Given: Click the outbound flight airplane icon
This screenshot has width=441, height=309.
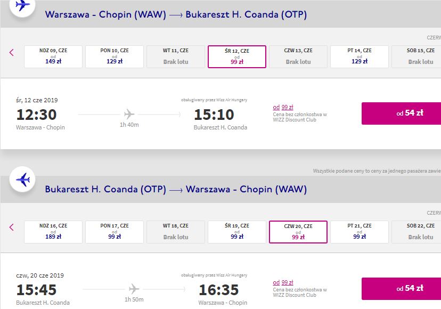Looking at the screenshot, I should click(22, 6).
